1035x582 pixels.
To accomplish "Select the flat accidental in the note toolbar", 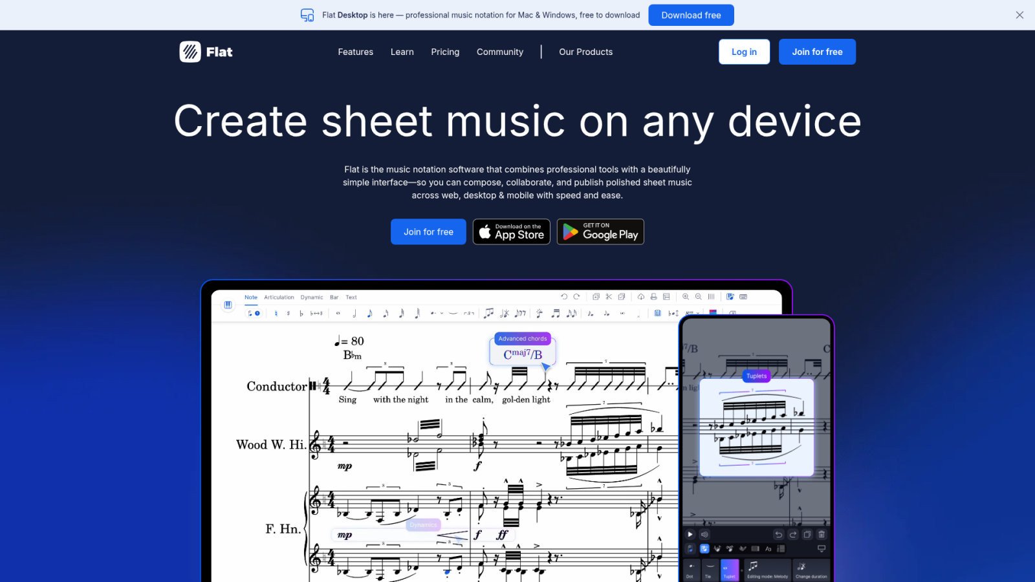I will tap(301, 314).
